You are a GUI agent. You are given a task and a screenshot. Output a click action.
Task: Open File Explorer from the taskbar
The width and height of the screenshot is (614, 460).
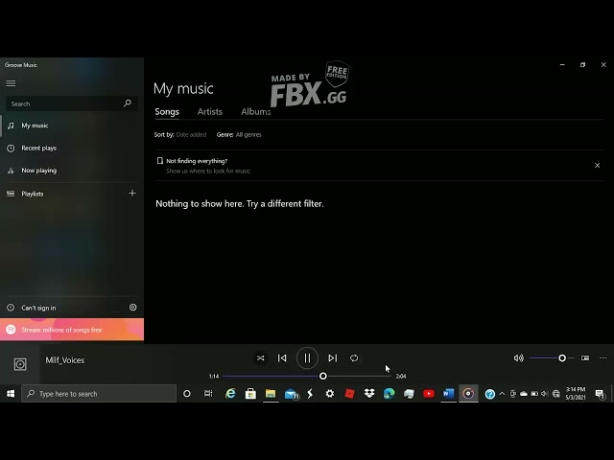click(x=271, y=394)
